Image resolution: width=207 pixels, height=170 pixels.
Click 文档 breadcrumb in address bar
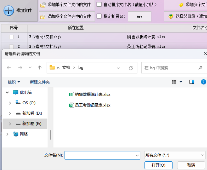coord(66,68)
